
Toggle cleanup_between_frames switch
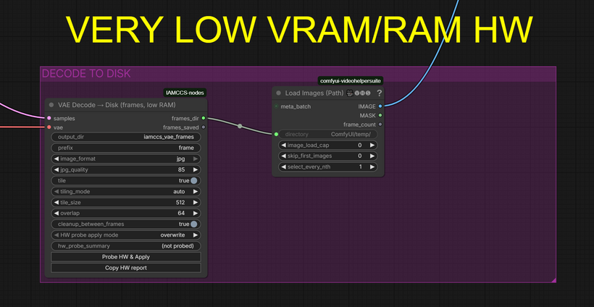click(194, 224)
